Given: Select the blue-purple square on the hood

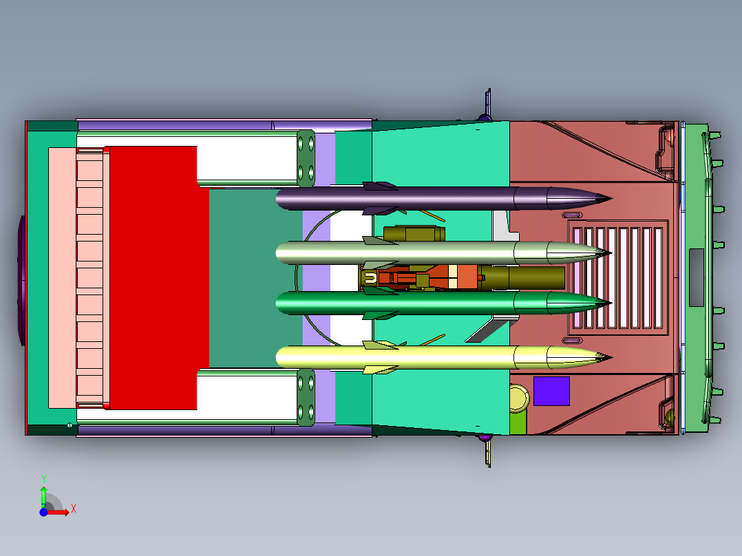Looking at the screenshot, I should pos(551,392).
